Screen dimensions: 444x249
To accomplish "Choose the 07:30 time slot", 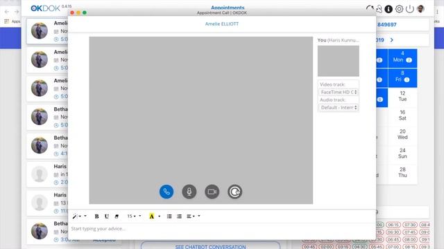I will (410, 225).
